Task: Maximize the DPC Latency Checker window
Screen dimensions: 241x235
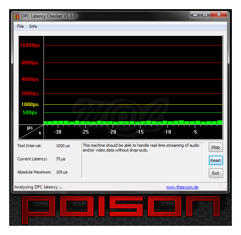Action: 205,15
